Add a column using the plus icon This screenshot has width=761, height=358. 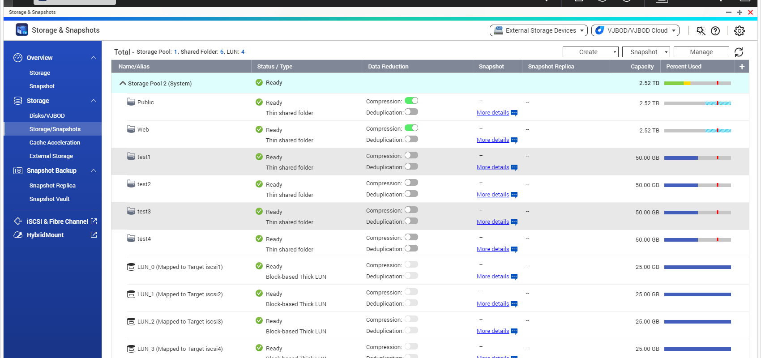click(x=742, y=67)
